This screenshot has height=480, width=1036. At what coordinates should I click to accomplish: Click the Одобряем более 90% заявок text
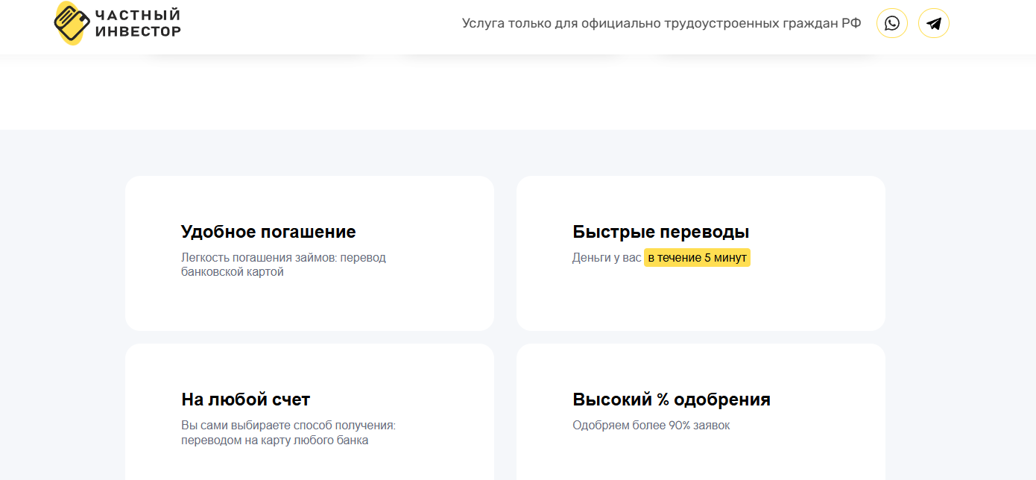(x=651, y=426)
